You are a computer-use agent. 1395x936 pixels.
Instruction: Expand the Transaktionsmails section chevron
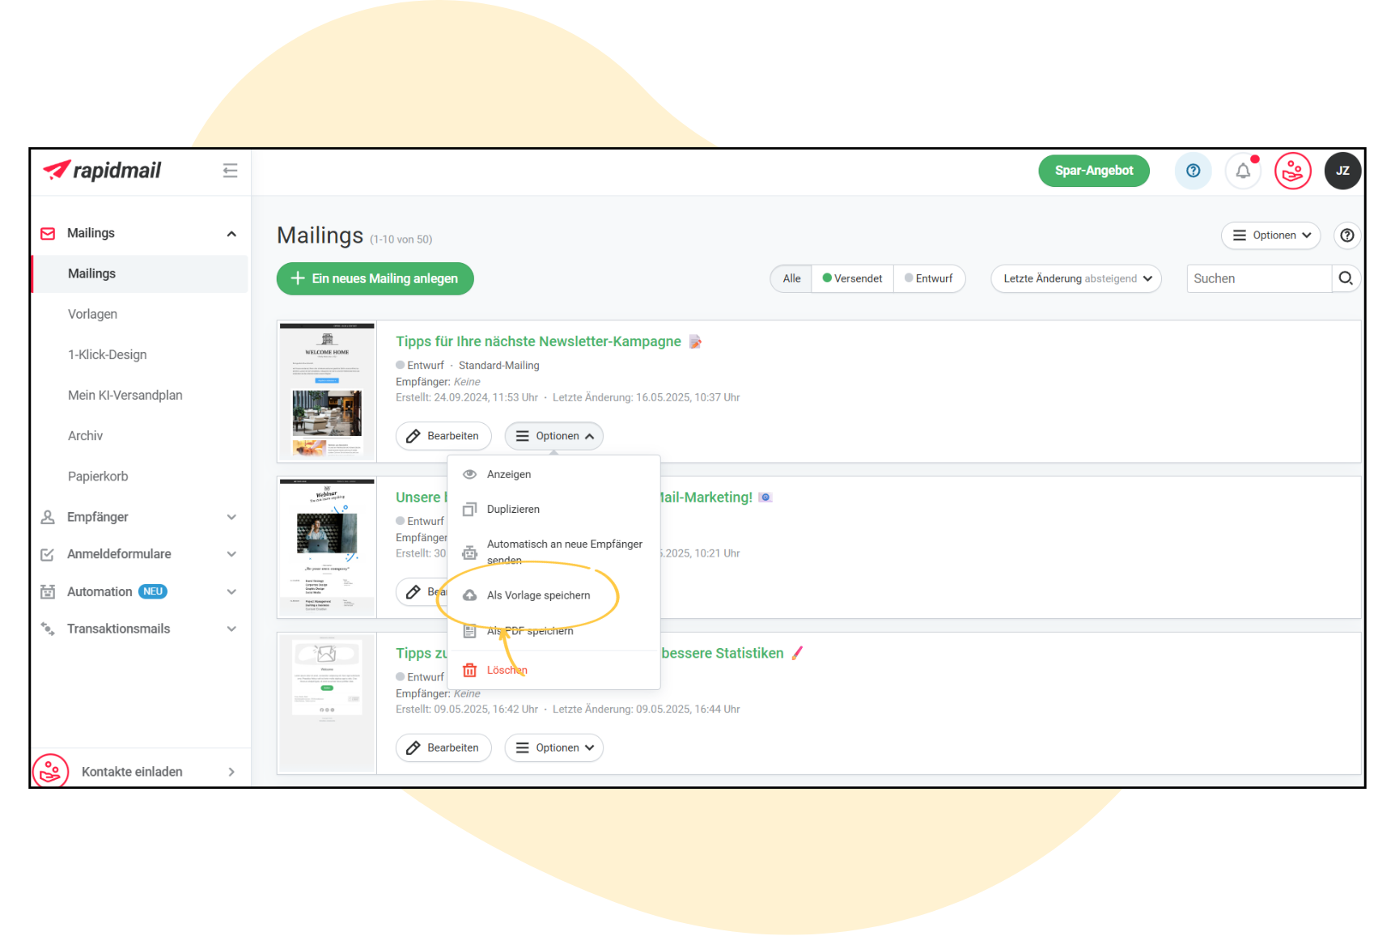click(231, 629)
